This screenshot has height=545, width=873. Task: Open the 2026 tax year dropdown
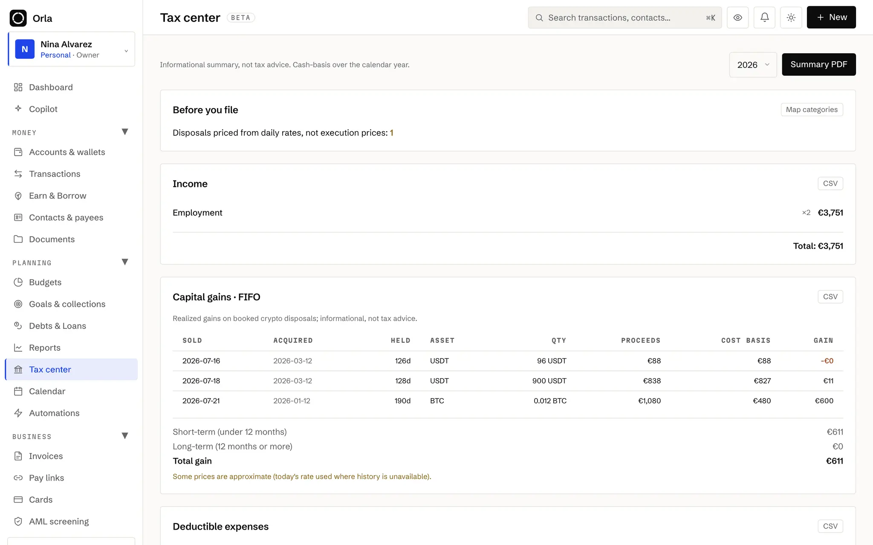tap(753, 65)
